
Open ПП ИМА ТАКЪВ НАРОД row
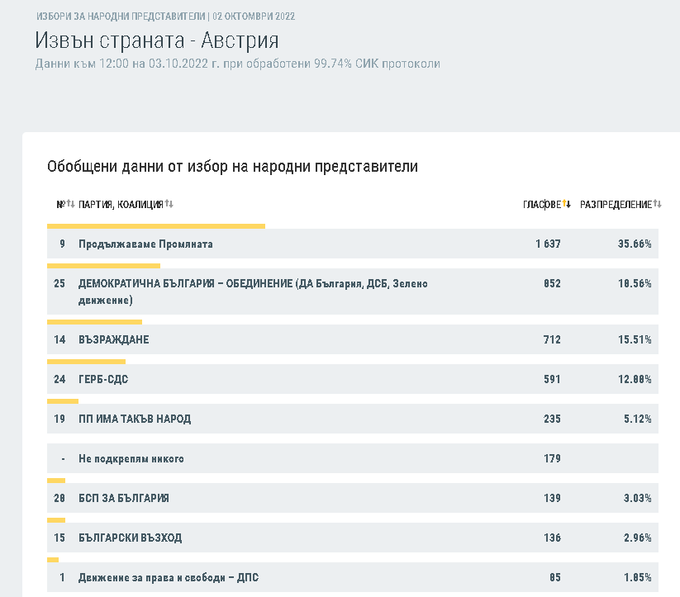pos(135,419)
